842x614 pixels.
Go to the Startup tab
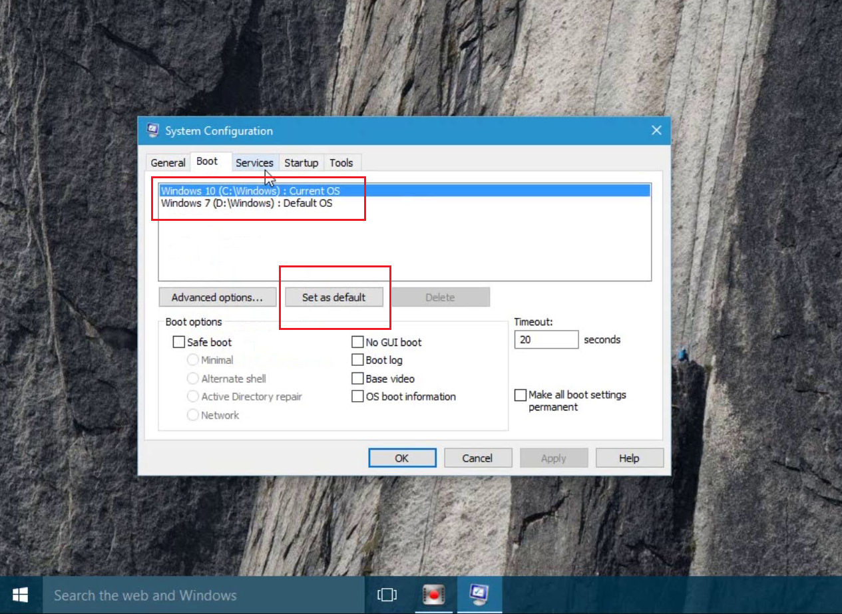tap(301, 162)
